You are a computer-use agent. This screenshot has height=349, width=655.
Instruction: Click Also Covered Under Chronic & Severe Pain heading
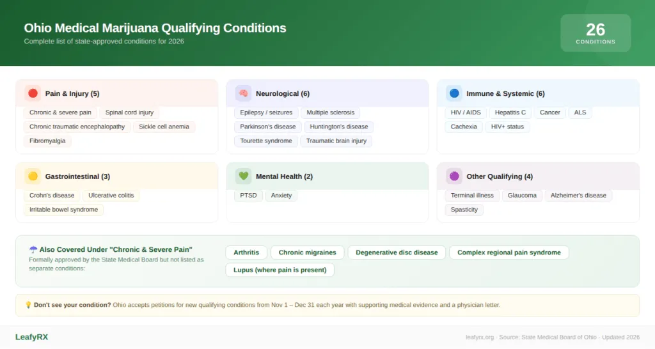click(x=116, y=250)
